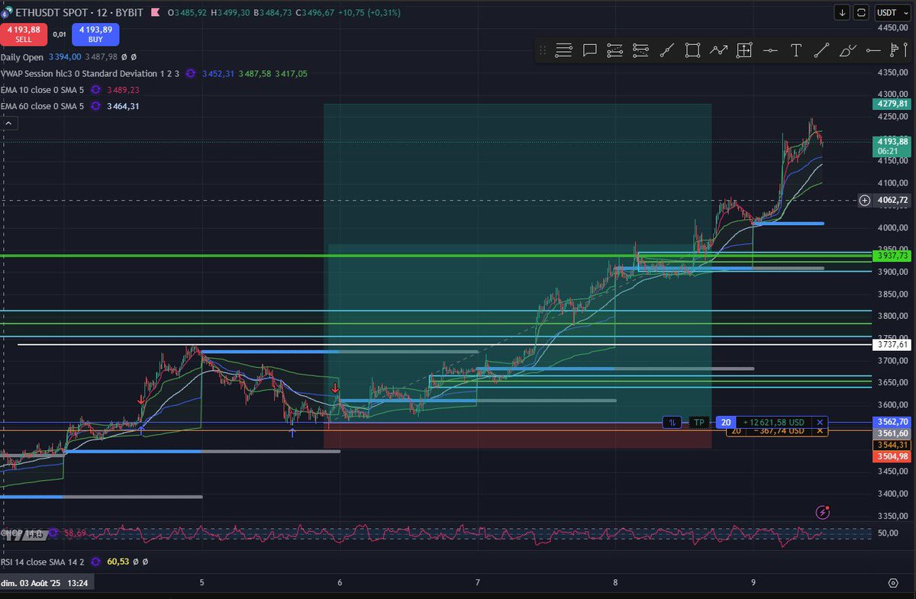
Task: Select the comment bubble annotation tool
Action: click(x=589, y=50)
